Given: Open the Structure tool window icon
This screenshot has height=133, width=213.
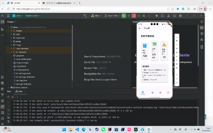Looking at the screenshot, I should click(x=2, y=29).
